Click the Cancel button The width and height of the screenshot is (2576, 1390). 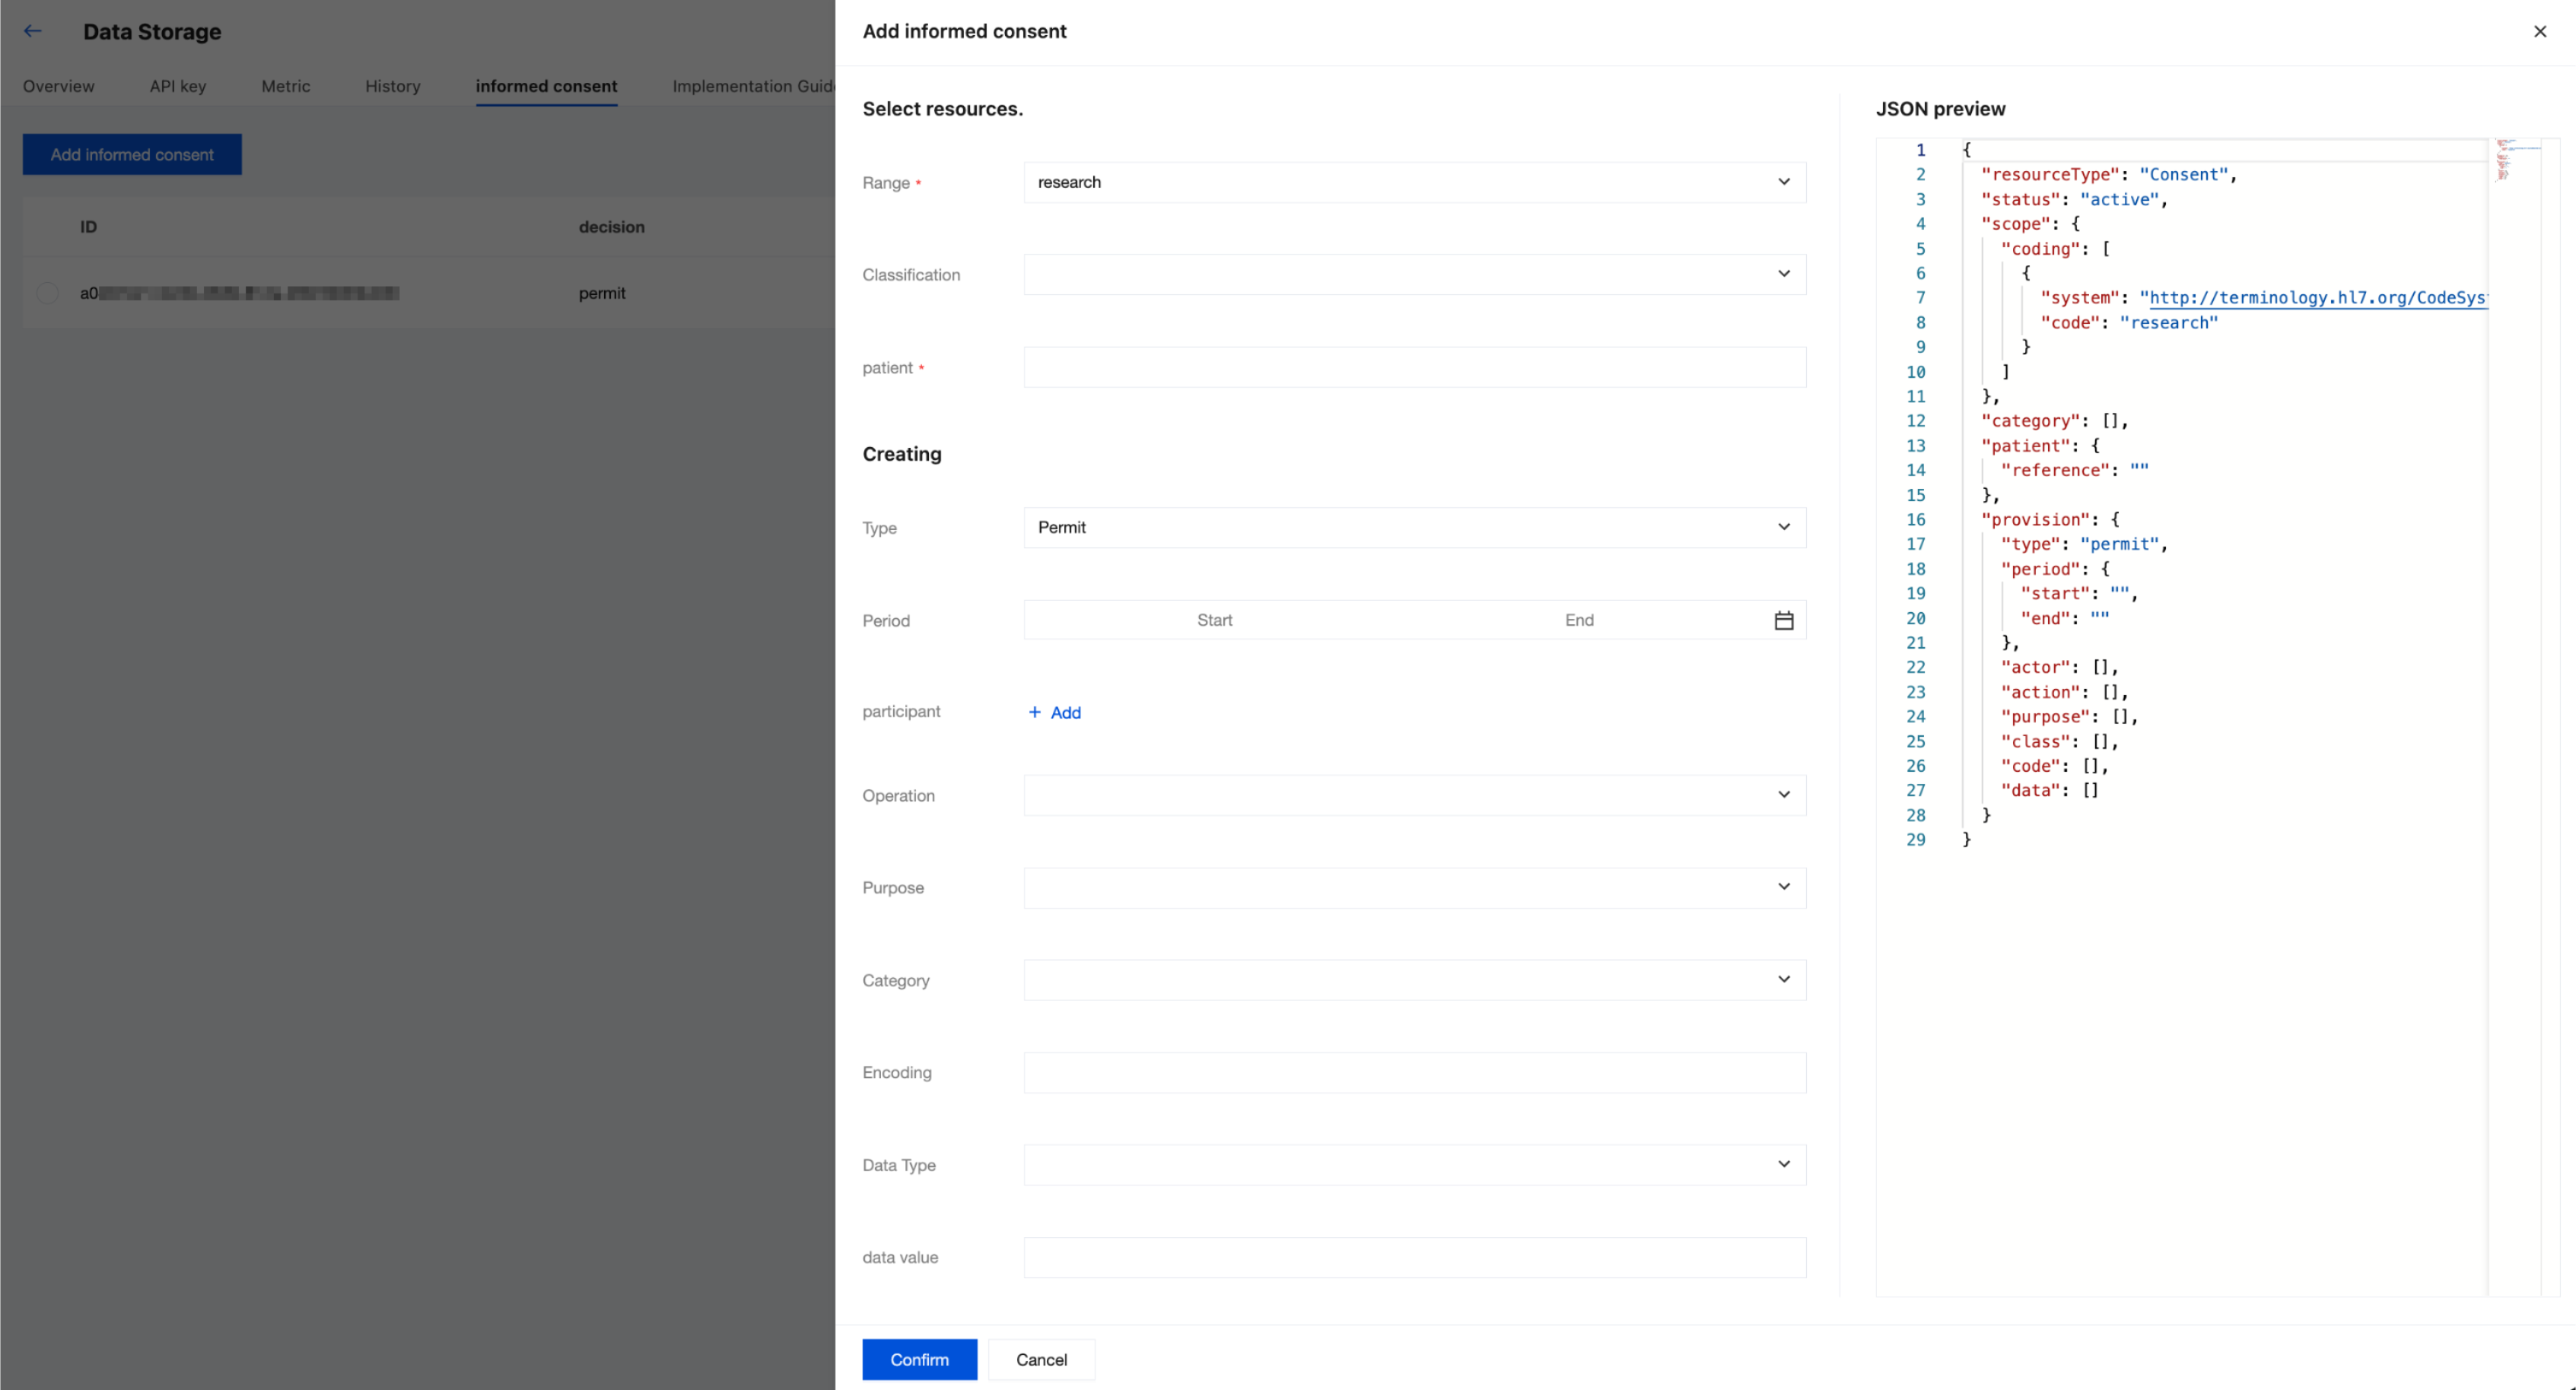(x=1041, y=1359)
